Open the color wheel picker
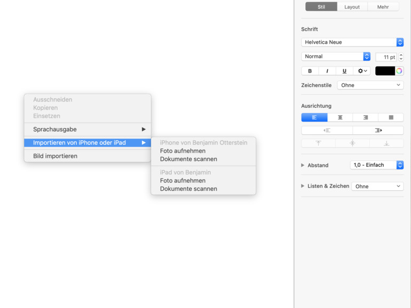The width and height of the screenshot is (411, 308). [399, 71]
